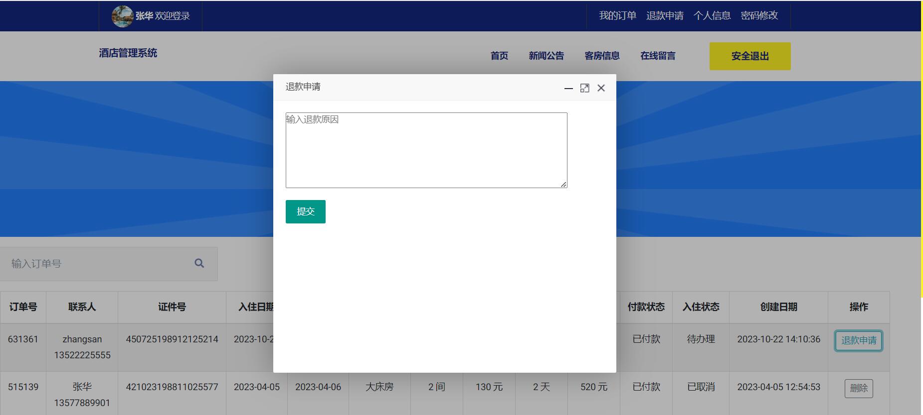The width and height of the screenshot is (923, 415).
Task: Click the user avatar picture
Action: click(122, 16)
